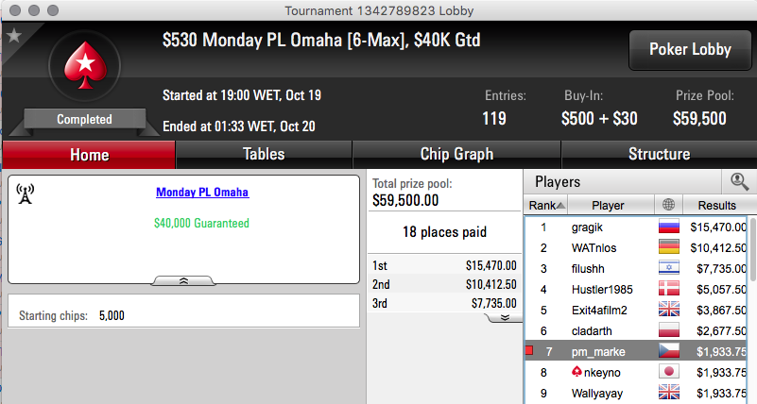Open the Structure tab
This screenshot has height=404, width=757.
click(659, 154)
